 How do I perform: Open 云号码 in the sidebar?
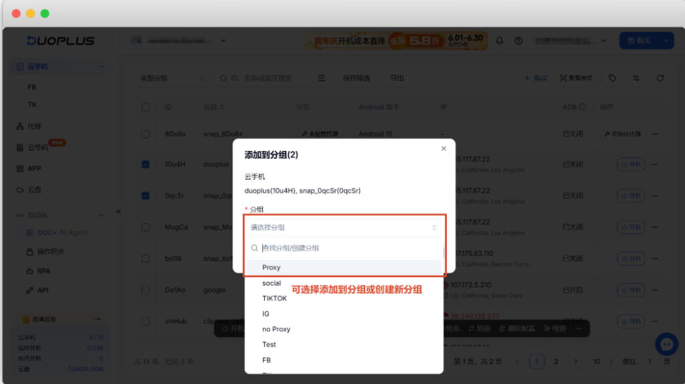[33, 147]
